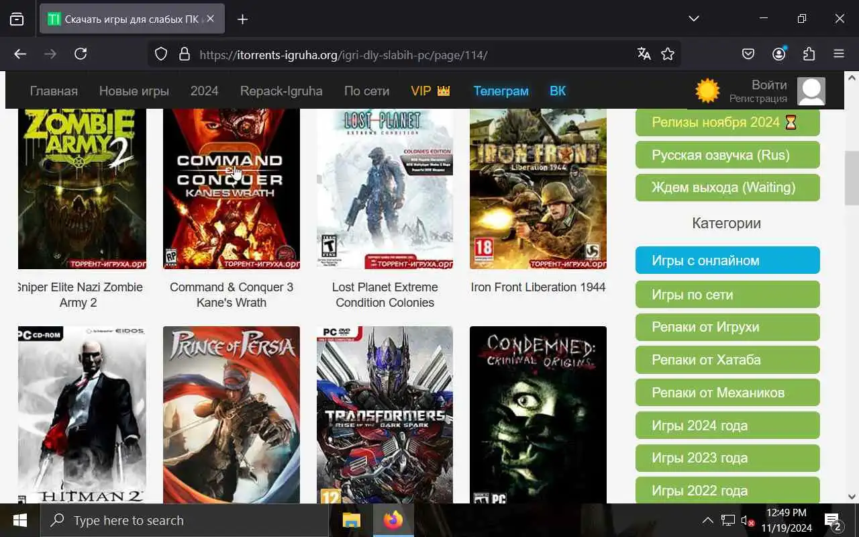The width and height of the screenshot is (859, 537).
Task: Open Transformers Rise of the Dark Spark cover
Action: (x=385, y=415)
